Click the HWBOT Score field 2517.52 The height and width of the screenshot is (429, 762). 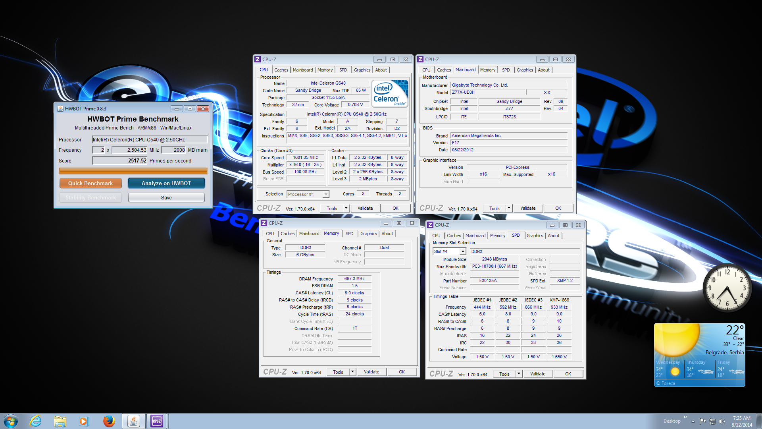[x=120, y=160]
